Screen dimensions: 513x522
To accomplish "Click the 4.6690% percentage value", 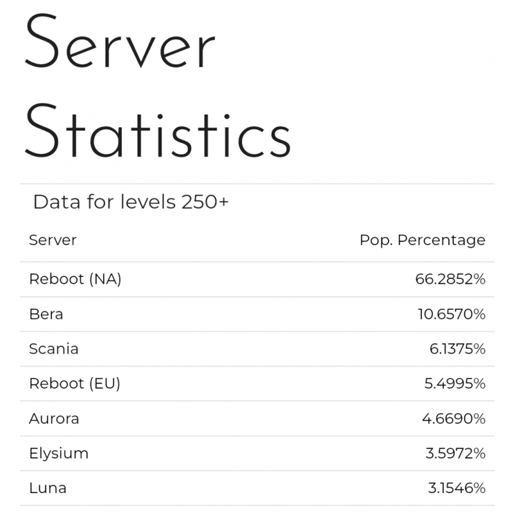I will click(453, 419).
